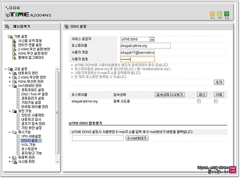240x178 pixels.
Task: Click the 호스트검색 page icon
Action: click(x=18, y=149)
